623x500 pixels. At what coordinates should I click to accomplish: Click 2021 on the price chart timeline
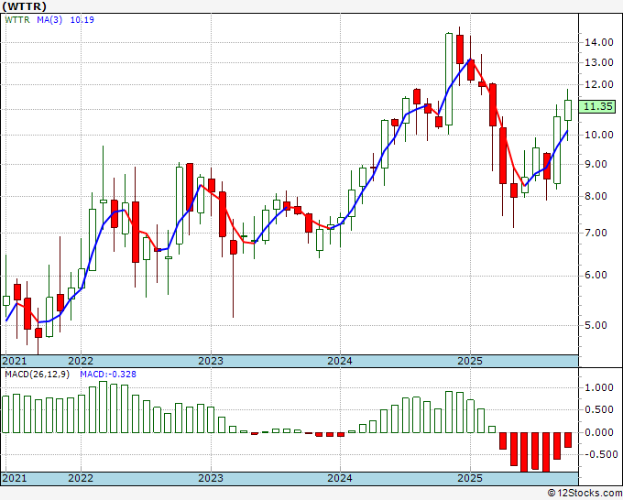click(x=15, y=361)
